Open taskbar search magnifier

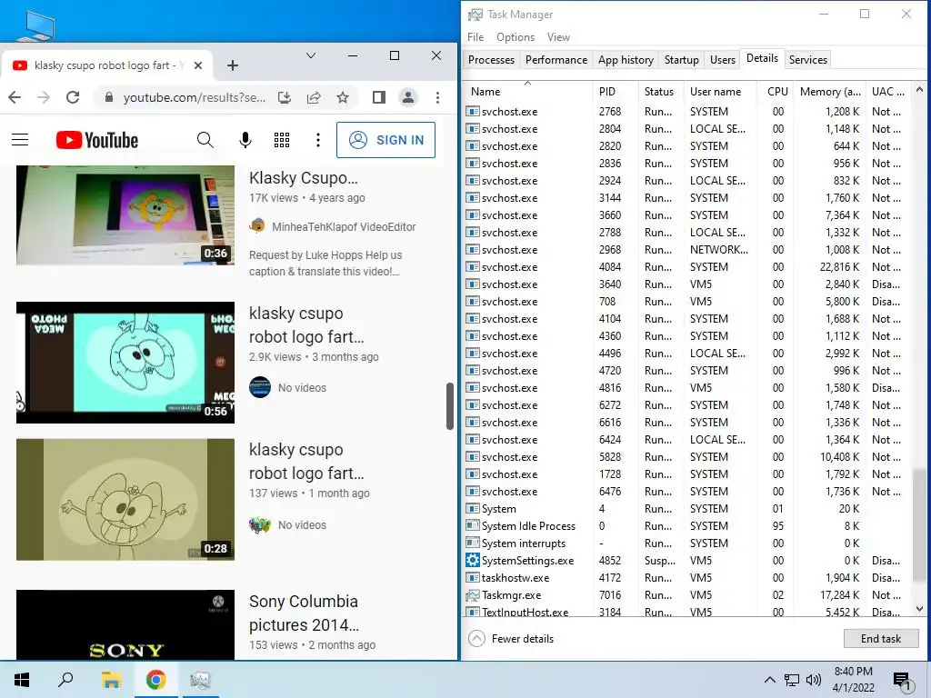pos(65,680)
